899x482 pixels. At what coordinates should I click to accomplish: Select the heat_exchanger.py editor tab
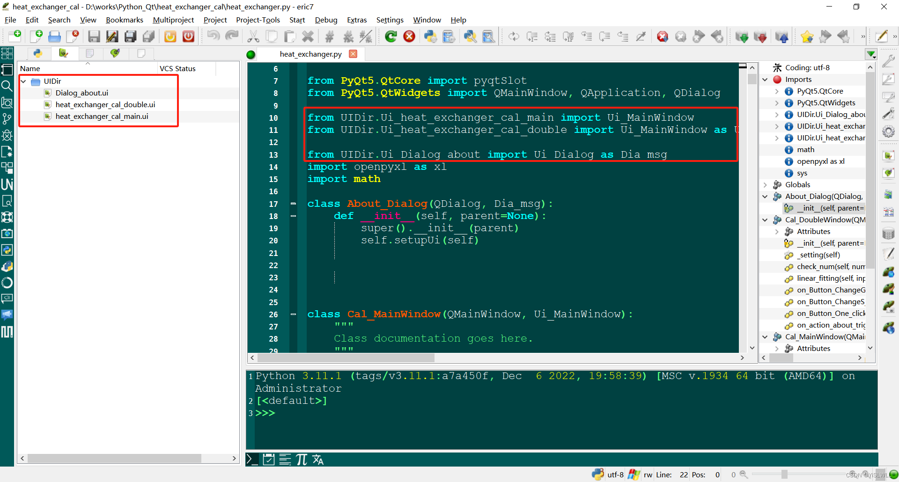(x=310, y=54)
